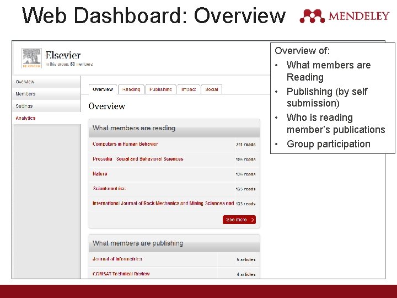Switch to the Overview analytics tab
Image resolution: width=397 pixels, height=298 pixels.
(103, 89)
